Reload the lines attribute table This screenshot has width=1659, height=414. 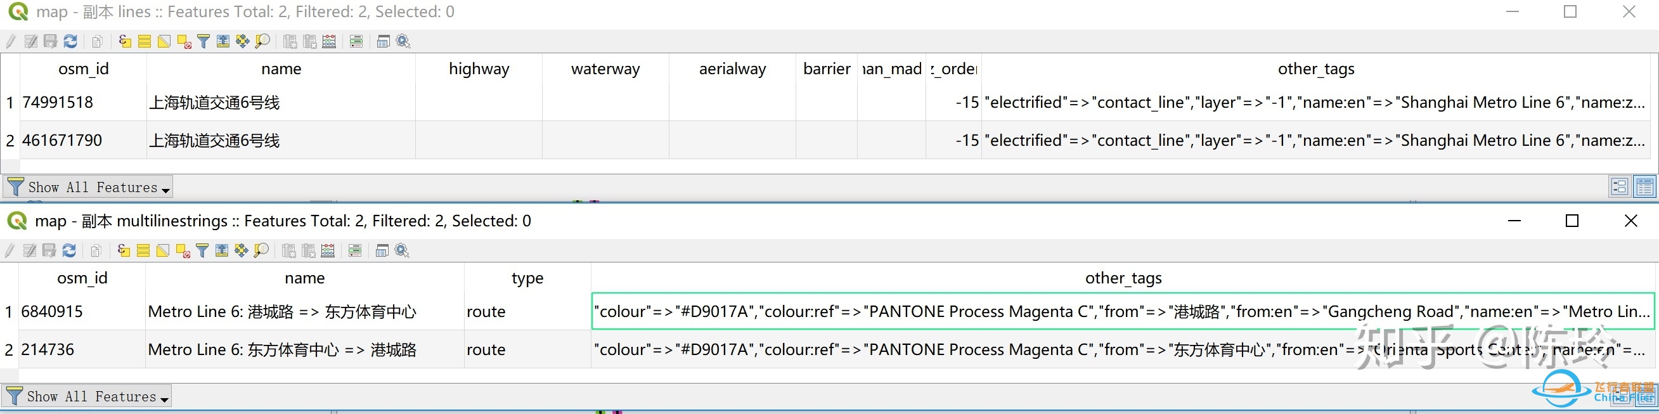pos(70,42)
